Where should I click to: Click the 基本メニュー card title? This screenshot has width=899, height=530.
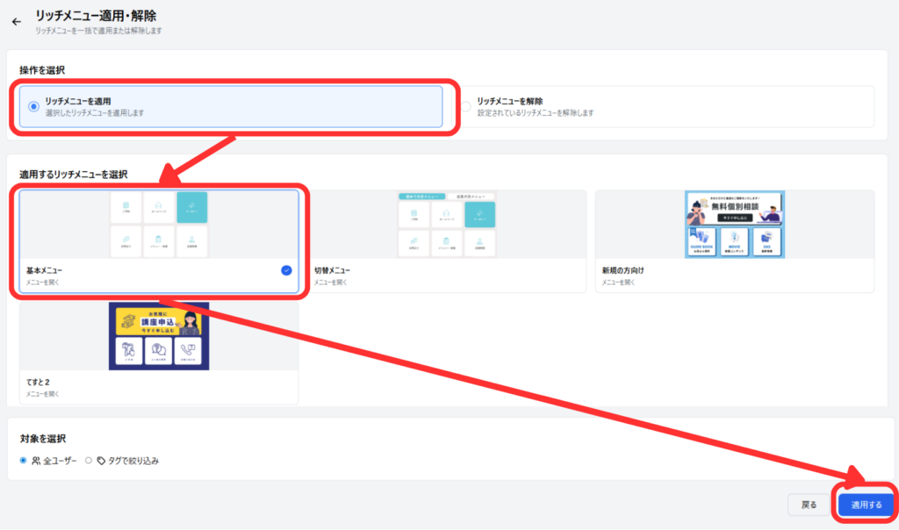44,270
